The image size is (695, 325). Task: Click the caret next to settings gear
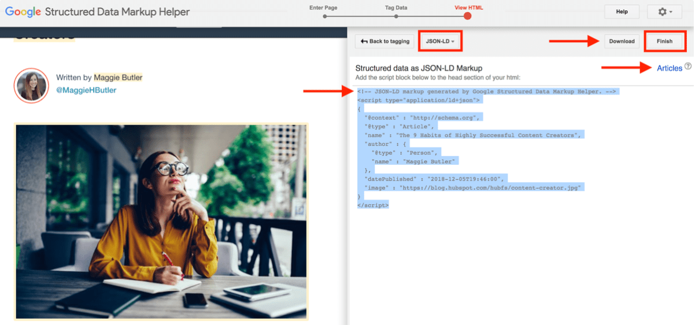point(671,12)
